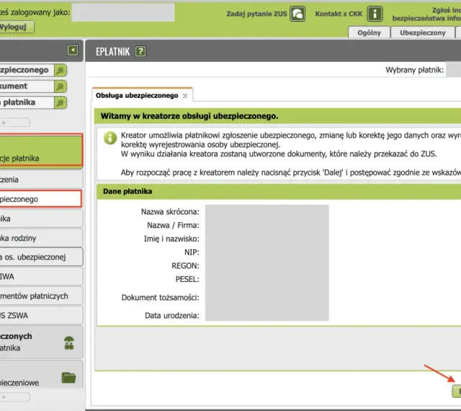Click the 'Nazwa / Firma:' label

click(173, 225)
